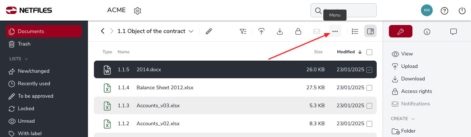
Task: Uncheck the 2014.docx row checkbox
Action: click(x=369, y=70)
